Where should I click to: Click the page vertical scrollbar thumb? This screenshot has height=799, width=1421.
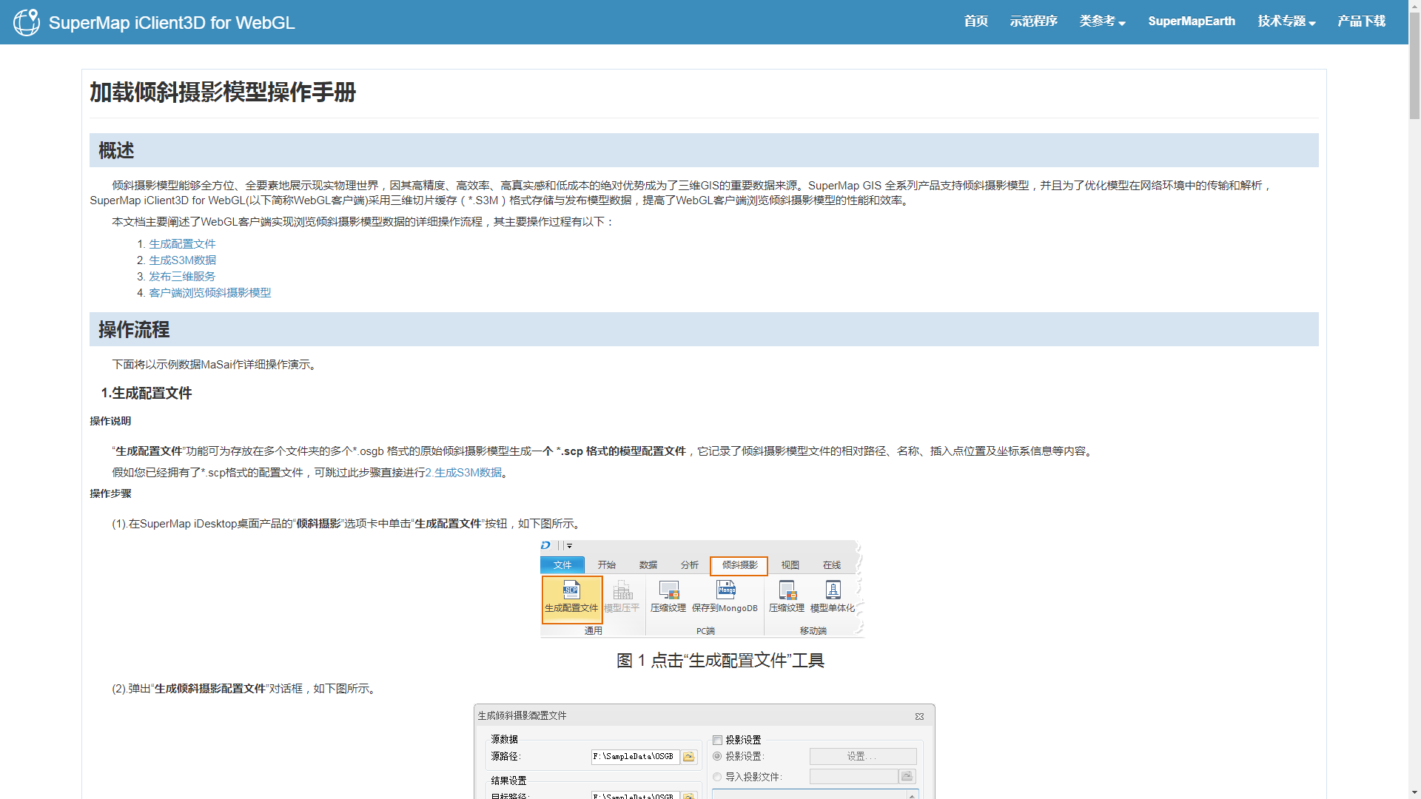tap(1414, 67)
